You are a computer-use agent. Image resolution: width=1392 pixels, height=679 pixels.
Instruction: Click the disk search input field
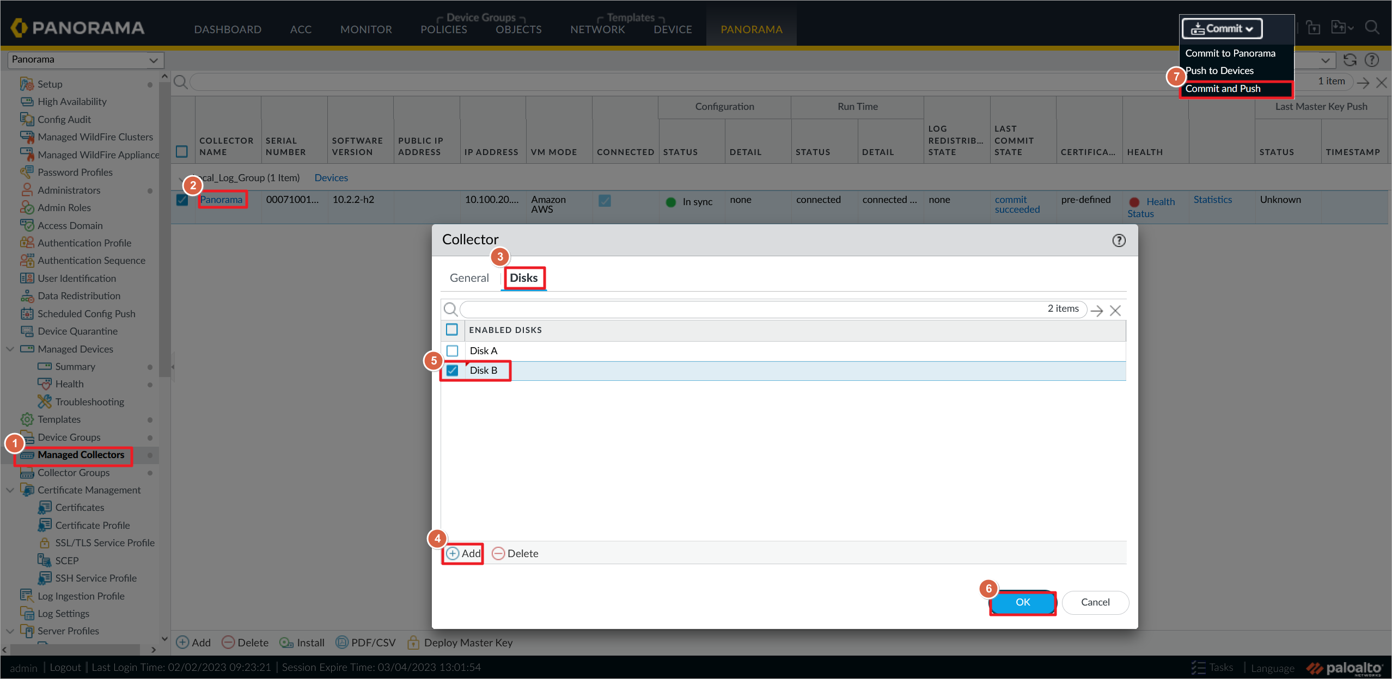point(773,309)
